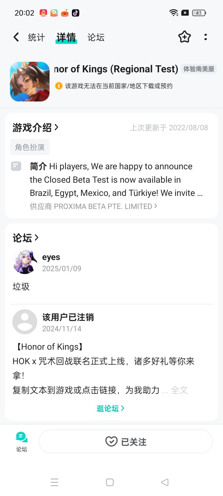The image size is (223, 496).
Task: Tap the Android recent apps button
Action: point(55,482)
